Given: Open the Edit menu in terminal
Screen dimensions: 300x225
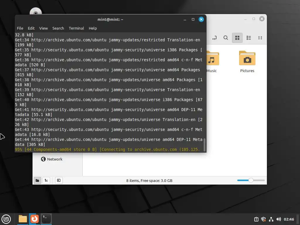Looking at the screenshot, I should click(31, 28).
